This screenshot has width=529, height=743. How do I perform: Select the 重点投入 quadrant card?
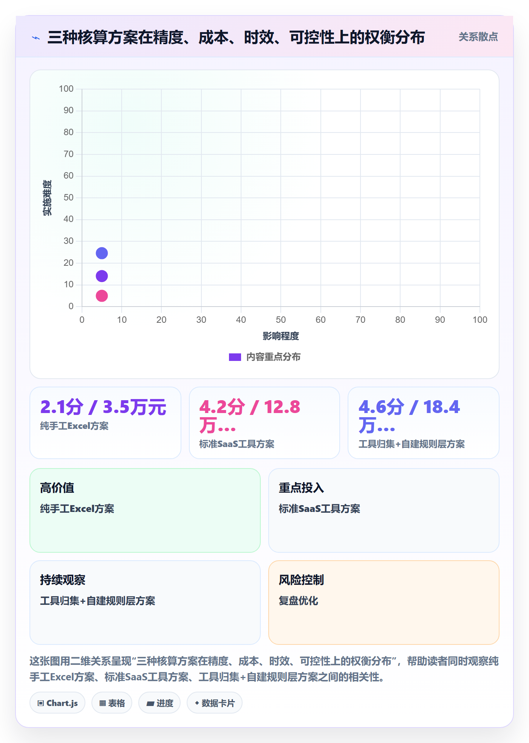click(x=384, y=510)
